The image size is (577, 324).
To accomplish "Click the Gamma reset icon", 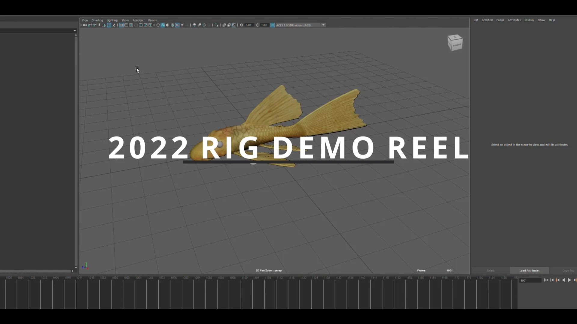I will tap(257, 25).
